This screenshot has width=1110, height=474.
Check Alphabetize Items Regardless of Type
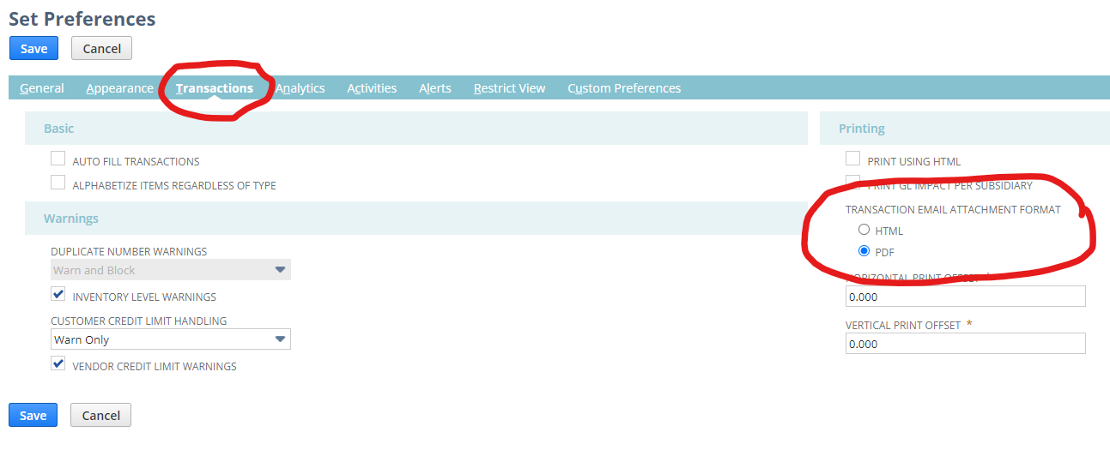pos(58,183)
